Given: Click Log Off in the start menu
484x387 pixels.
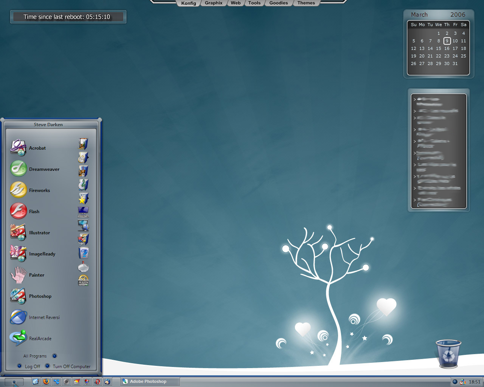Looking at the screenshot, I should click(x=29, y=366).
